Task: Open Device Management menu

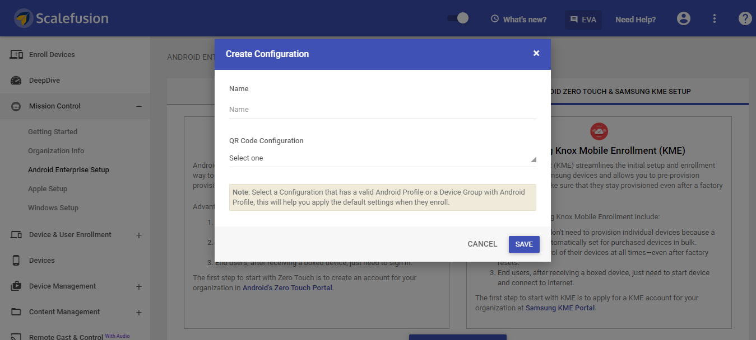Action: (63, 286)
